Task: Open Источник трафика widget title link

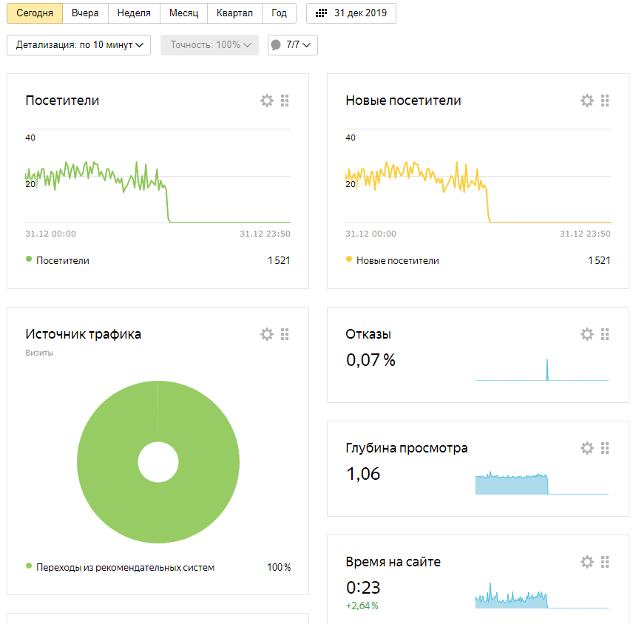Action: pyautogui.click(x=83, y=334)
